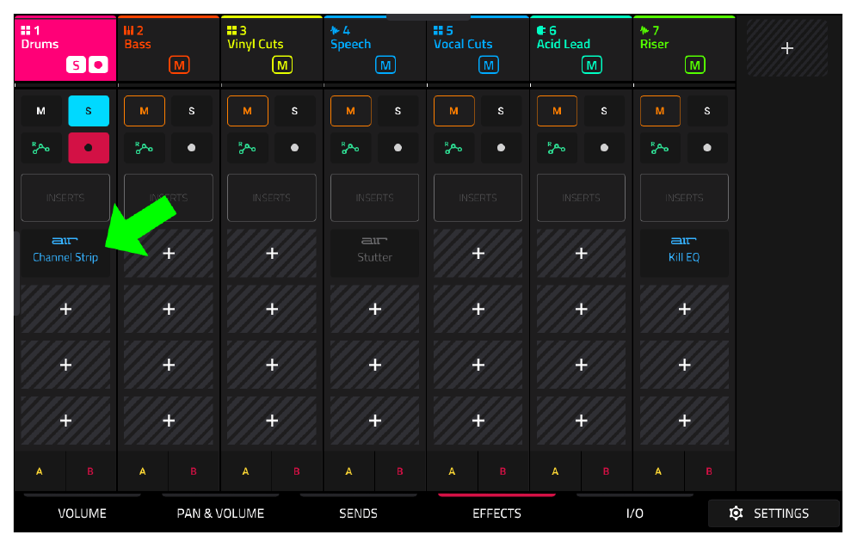Select crossfader B on Vinyl Cuts channel

(297, 471)
